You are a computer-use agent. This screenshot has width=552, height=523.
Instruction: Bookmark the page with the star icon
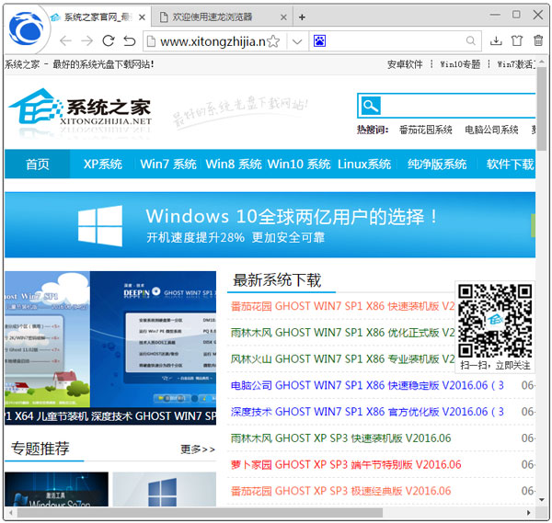[273, 41]
